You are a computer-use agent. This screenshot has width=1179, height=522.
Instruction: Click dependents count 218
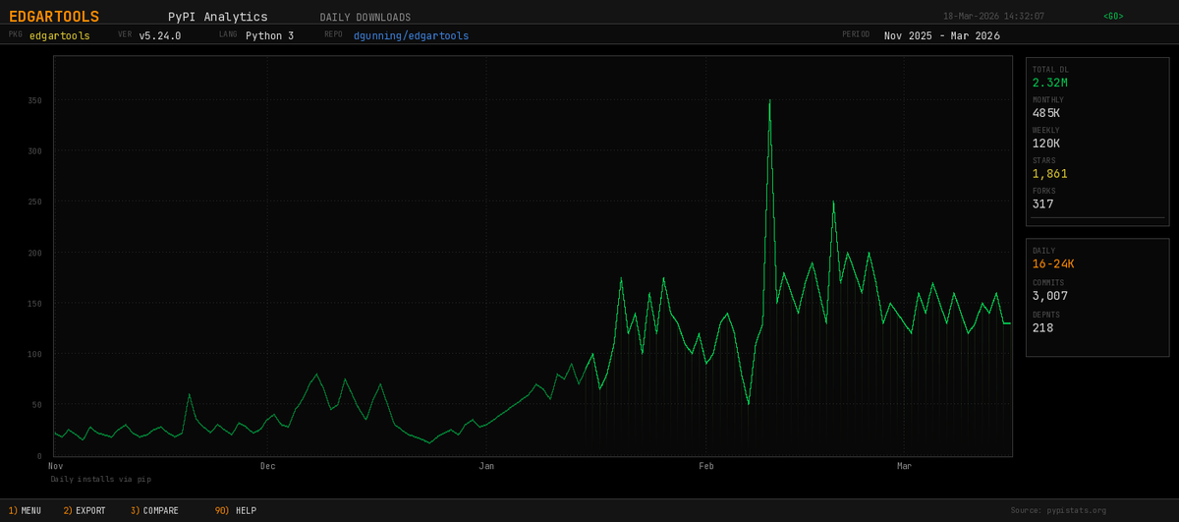1042,328
